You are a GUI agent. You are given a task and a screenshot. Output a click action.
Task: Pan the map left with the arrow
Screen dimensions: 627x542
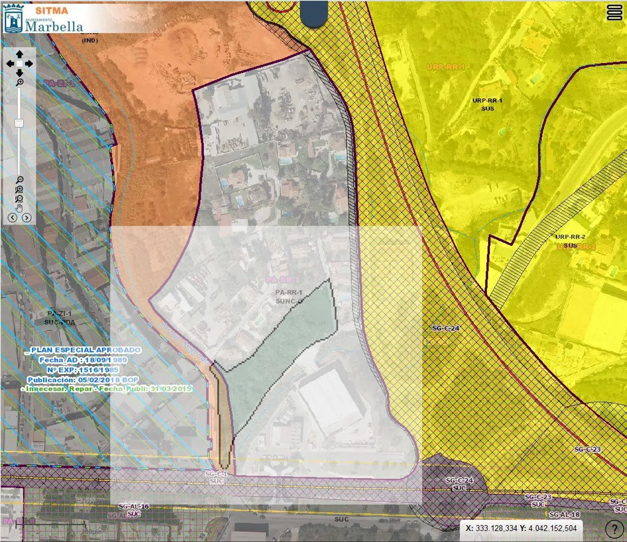click(10, 64)
